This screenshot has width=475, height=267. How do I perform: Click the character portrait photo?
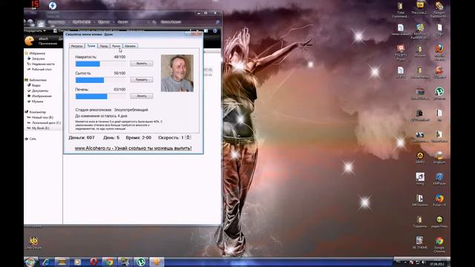coord(177,73)
